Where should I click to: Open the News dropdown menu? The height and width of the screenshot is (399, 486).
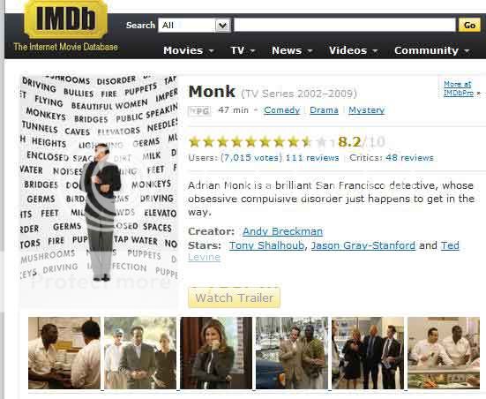tap(292, 50)
